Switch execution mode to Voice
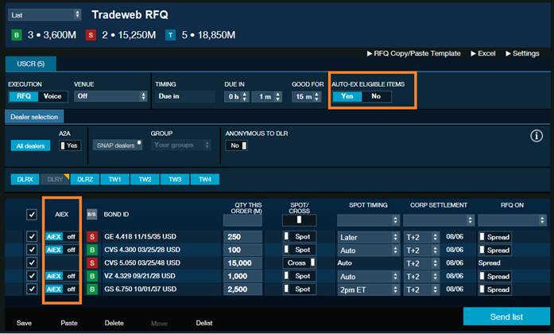554x334 pixels. [x=52, y=96]
